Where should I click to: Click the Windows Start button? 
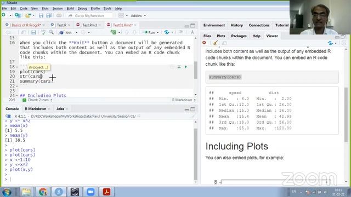(x=7, y=192)
